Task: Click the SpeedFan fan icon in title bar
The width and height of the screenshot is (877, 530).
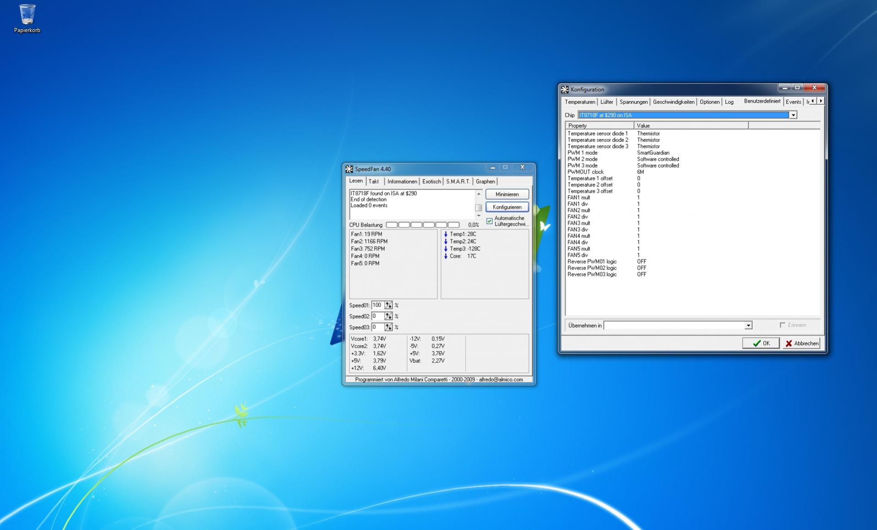Action: click(x=349, y=169)
